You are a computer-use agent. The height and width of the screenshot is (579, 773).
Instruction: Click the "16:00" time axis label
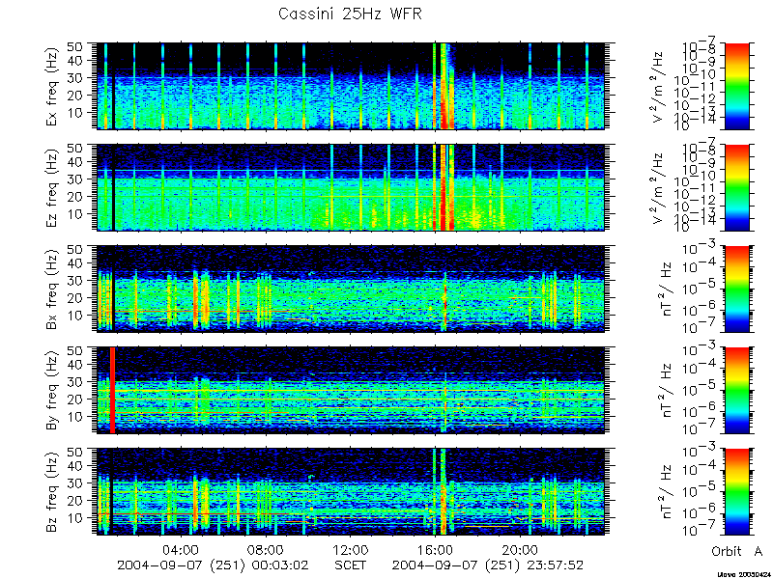tap(436, 548)
